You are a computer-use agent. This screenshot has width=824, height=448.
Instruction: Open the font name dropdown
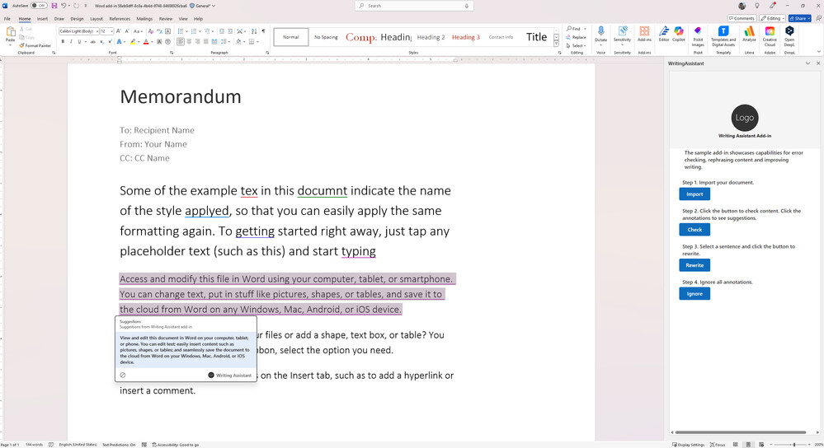pyautogui.click(x=97, y=31)
